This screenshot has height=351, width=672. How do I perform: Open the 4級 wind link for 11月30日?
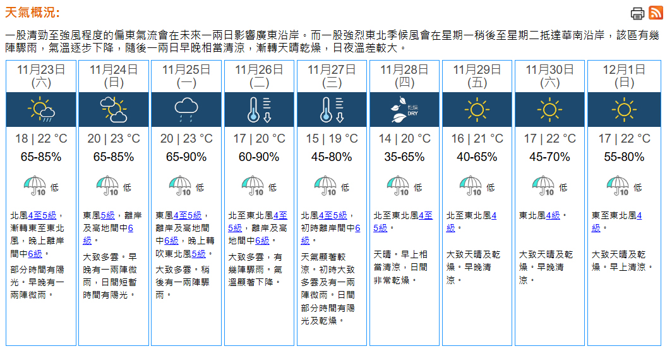pos(553,216)
